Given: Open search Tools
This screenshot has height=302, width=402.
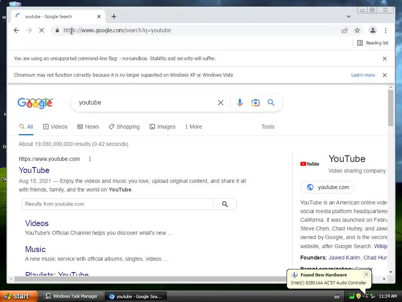Looking at the screenshot, I should click(268, 127).
